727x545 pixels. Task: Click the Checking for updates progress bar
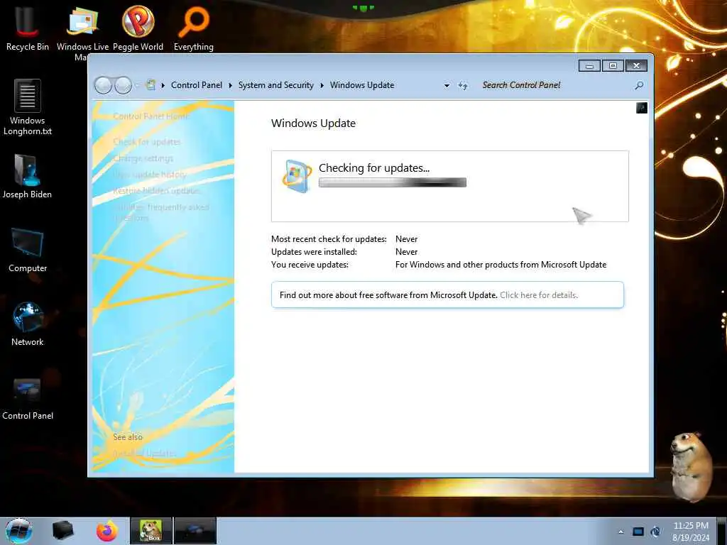coord(392,182)
